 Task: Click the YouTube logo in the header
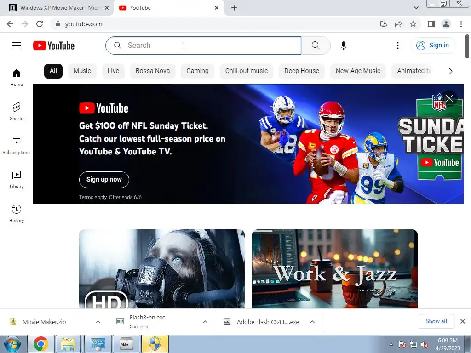pos(54,46)
